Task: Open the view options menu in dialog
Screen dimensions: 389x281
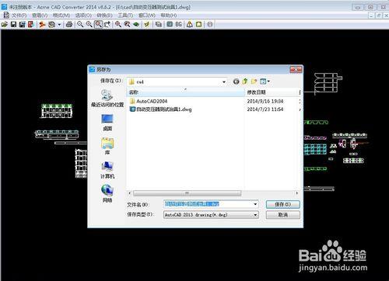Action: [265, 82]
